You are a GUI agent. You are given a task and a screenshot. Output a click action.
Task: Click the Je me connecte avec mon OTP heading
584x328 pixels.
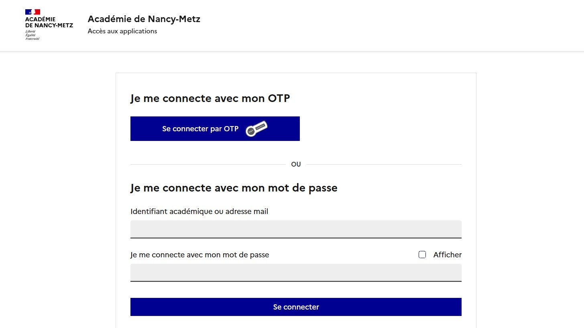point(210,98)
